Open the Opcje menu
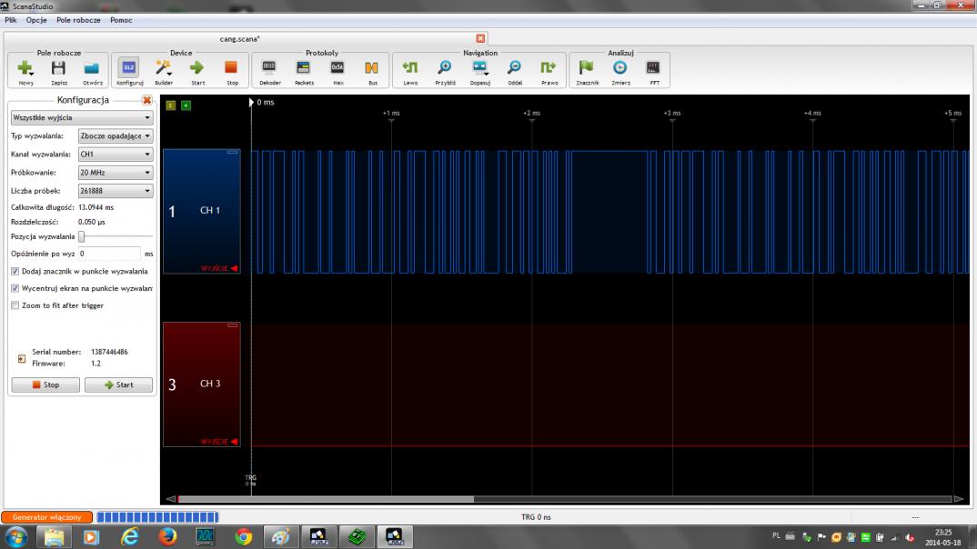The height and width of the screenshot is (549, 977). tap(36, 20)
